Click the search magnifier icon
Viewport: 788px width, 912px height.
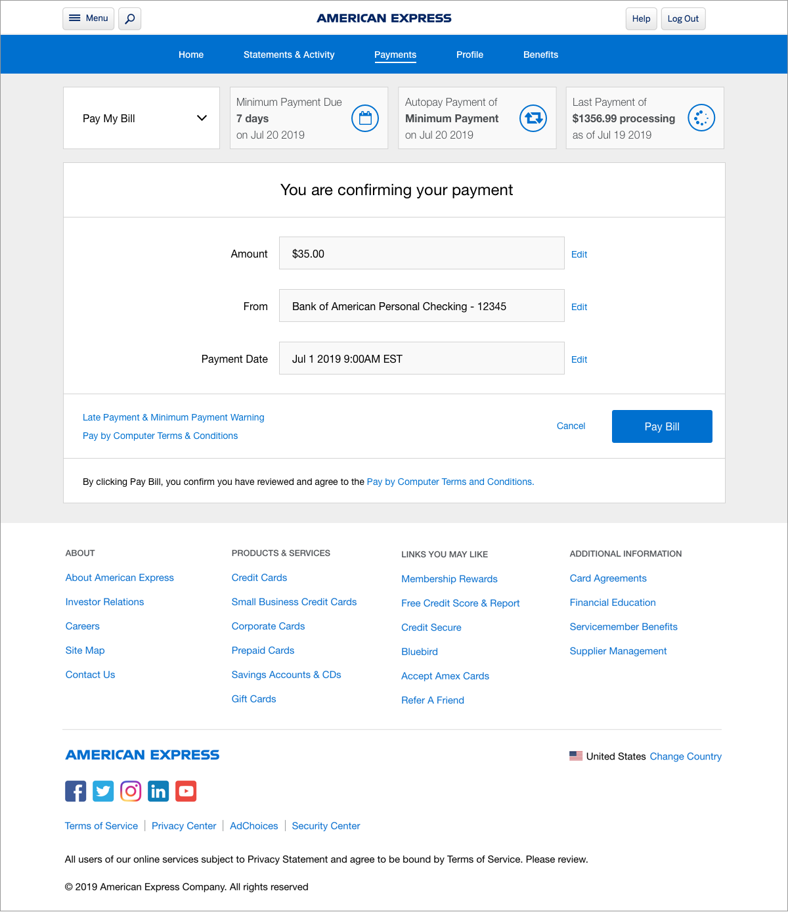coord(130,18)
